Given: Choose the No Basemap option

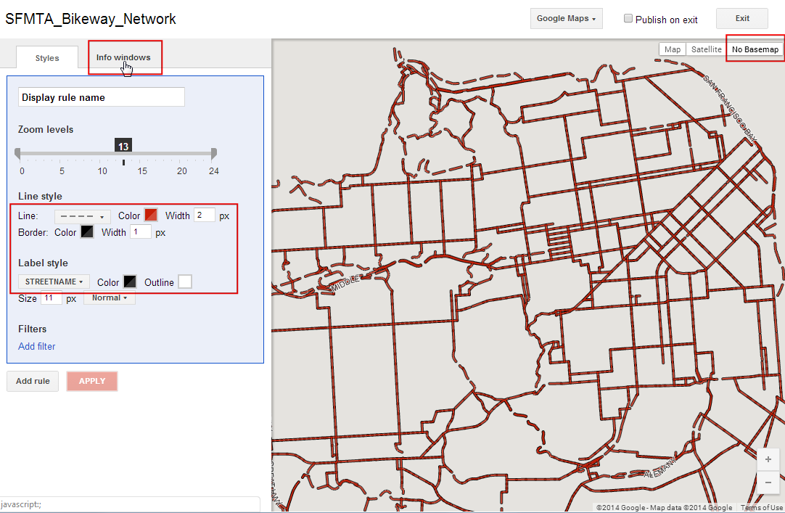Looking at the screenshot, I should pos(755,49).
